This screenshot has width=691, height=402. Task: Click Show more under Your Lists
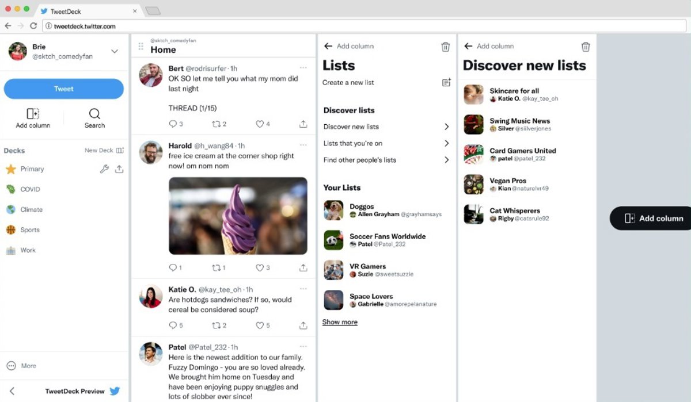340,322
